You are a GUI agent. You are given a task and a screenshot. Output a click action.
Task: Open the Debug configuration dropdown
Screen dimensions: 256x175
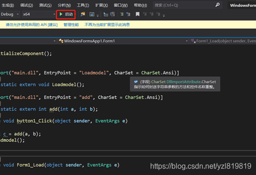point(10,14)
